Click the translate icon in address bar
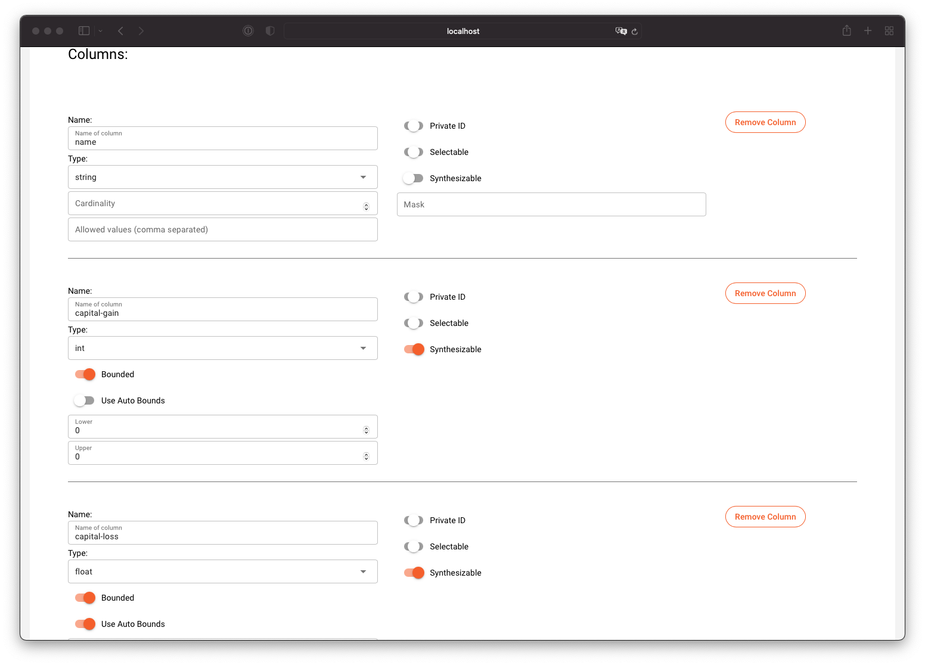The image size is (925, 665). click(620, 31)
